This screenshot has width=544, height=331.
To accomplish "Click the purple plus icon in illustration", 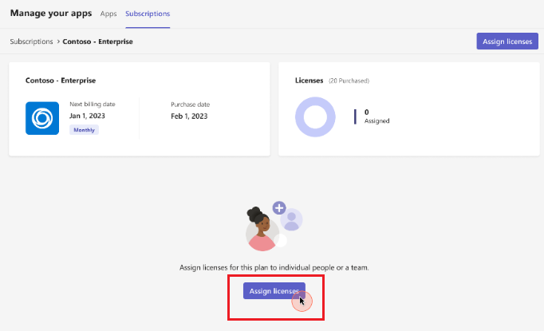I will (279, 207).
